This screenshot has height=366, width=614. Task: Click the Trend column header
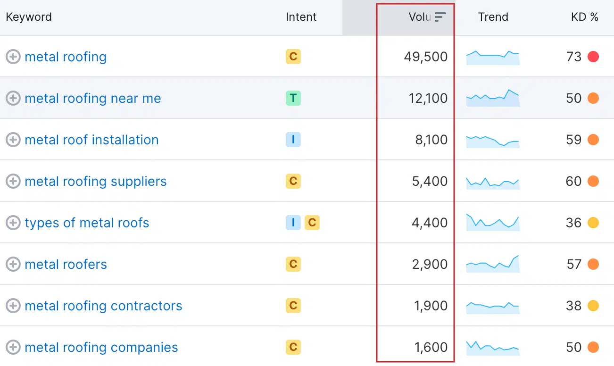(493, 17)
